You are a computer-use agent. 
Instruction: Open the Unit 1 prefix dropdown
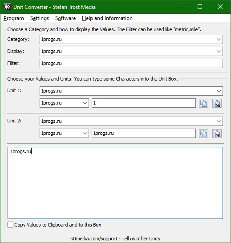pyautogui.click(x=85, y=103)
